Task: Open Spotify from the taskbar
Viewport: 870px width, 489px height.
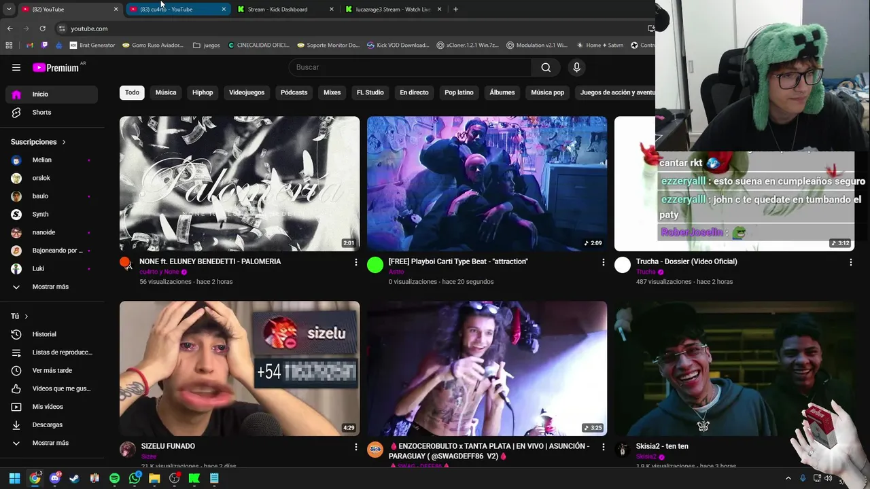Action: (x=114, y=478)
